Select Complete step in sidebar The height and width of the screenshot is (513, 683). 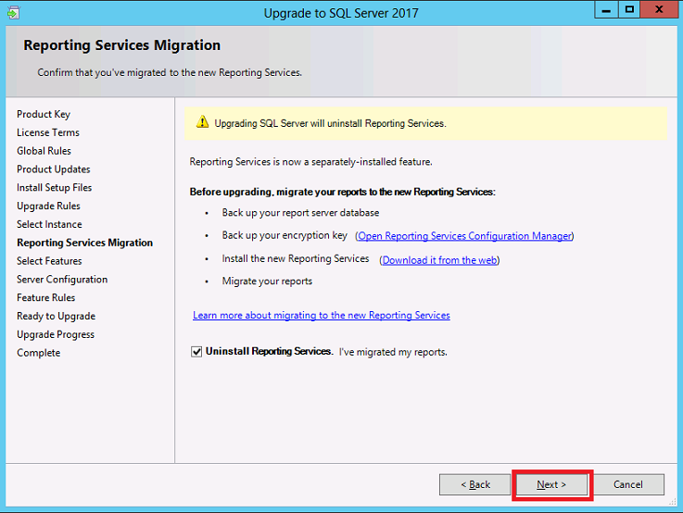pos(39,353)
